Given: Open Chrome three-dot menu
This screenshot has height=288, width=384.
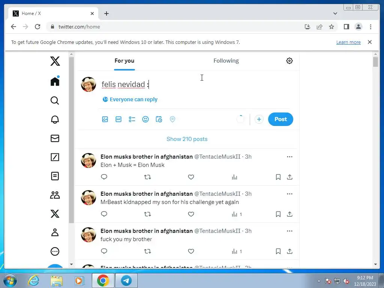Looking at the screenshot, I should [370, 27].
